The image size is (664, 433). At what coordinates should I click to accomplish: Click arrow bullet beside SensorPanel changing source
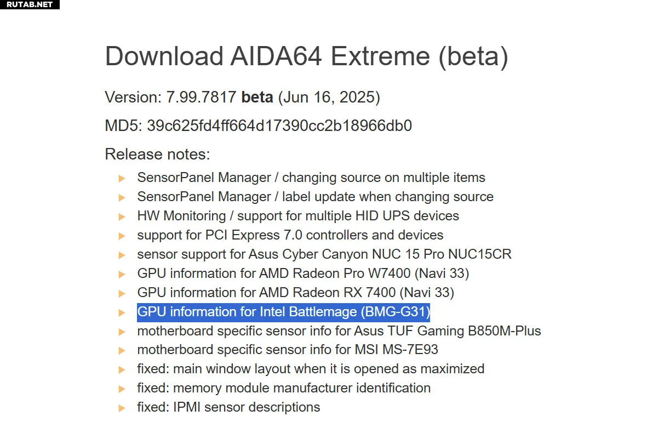point(122,178)
